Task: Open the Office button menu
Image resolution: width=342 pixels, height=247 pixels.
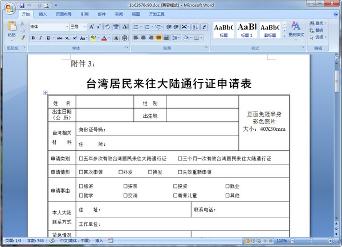Action: click(10, 9)
